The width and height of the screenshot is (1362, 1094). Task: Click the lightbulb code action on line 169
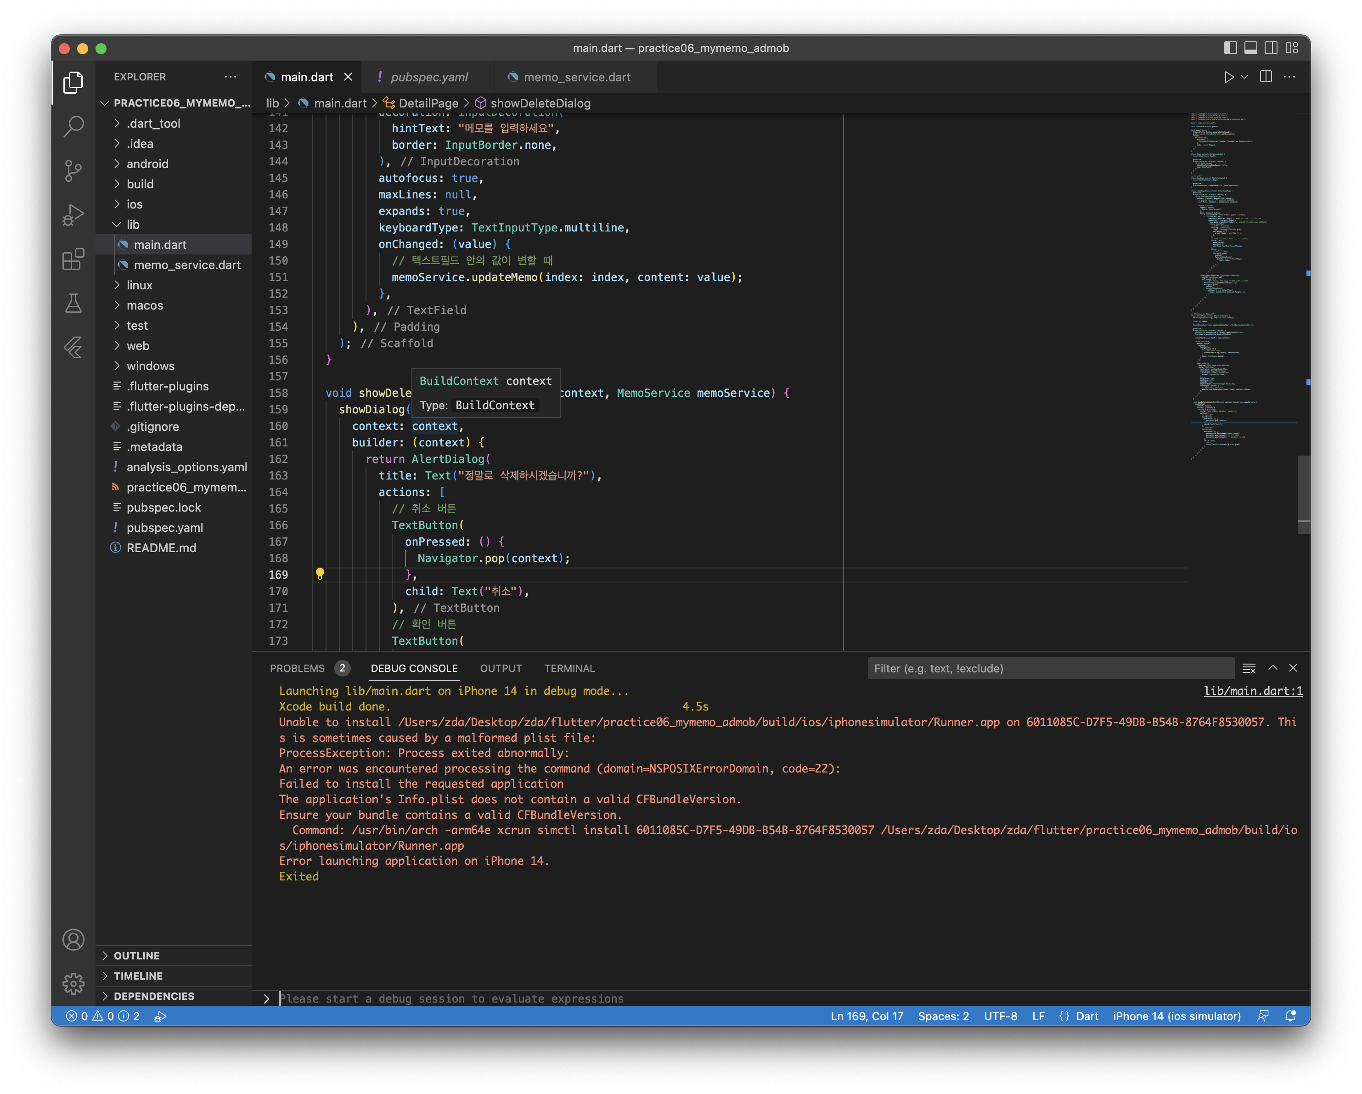tap(320, 574)
